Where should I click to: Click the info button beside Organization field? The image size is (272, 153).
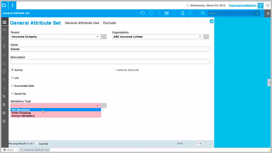206,37
